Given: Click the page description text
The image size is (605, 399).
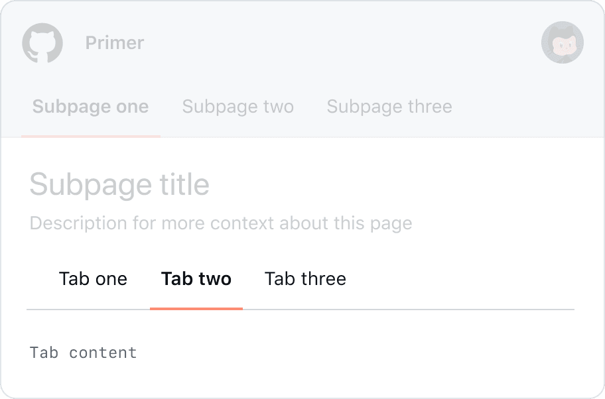Looking at the screenshot, I should click(220, 223).
